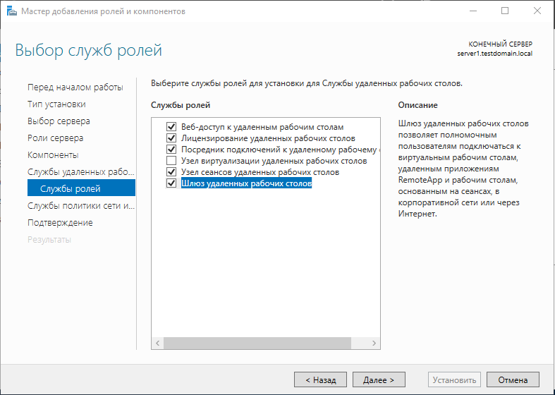Uncheck Шлюз удаленных рабочих столов checkbox
Image resolution: width=555 pixels, height=395 pixels.
click(x=171, y=183)
